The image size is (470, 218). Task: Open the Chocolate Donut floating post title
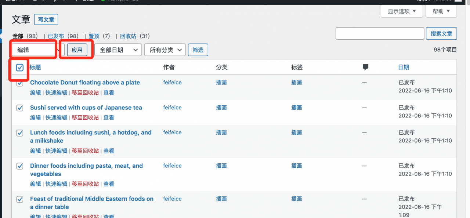pyautogui.click(x=85, y=83)
